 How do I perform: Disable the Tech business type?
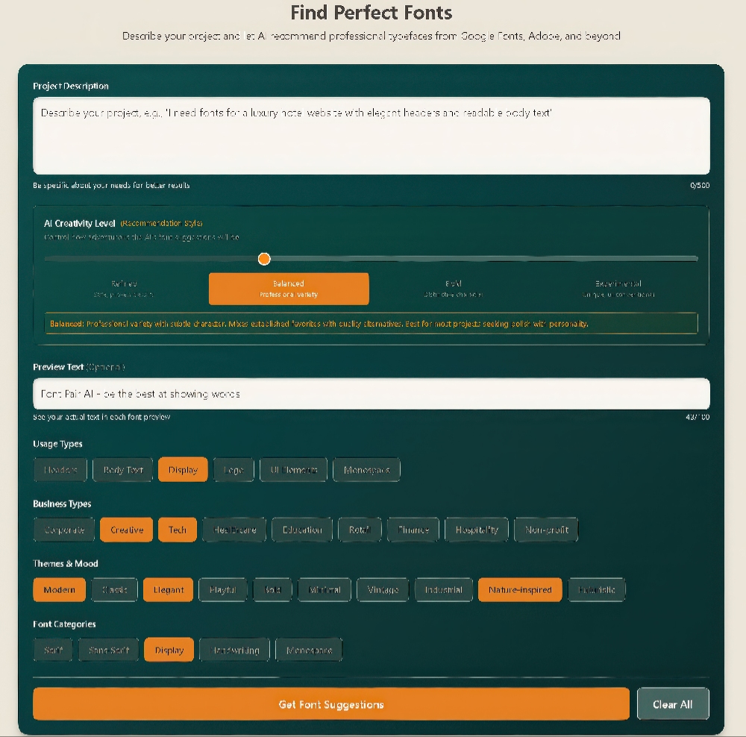[178, 530]
